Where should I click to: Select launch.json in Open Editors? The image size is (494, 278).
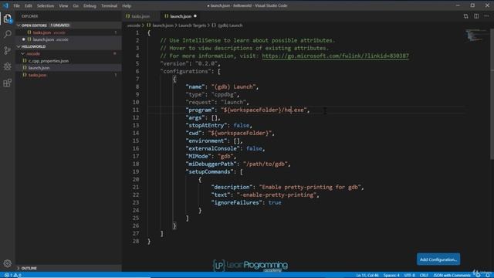pyautogui.click(x=69, y=39)
